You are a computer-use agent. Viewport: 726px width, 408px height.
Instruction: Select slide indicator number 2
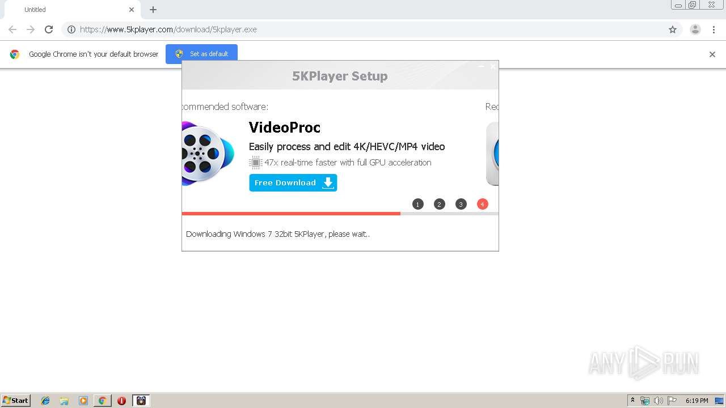(x=440, y=204)
